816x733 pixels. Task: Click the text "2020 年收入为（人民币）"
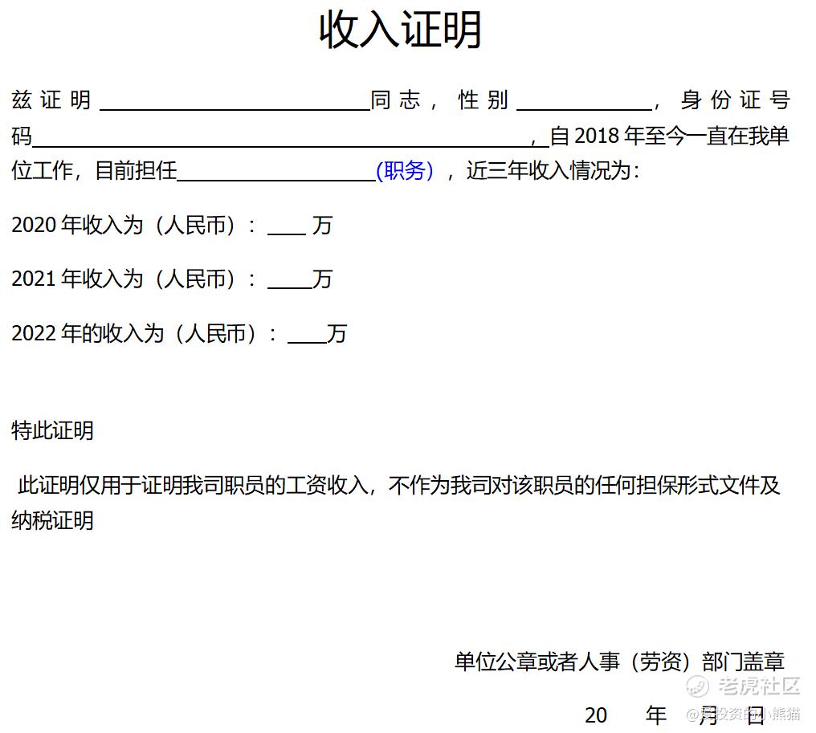click(x=124, y=226)
